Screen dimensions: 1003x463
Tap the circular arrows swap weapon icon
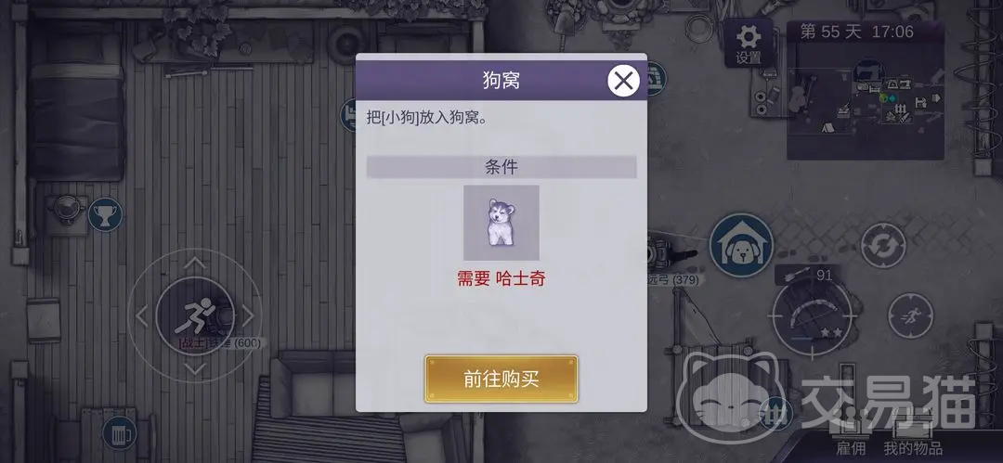point(883,246)
